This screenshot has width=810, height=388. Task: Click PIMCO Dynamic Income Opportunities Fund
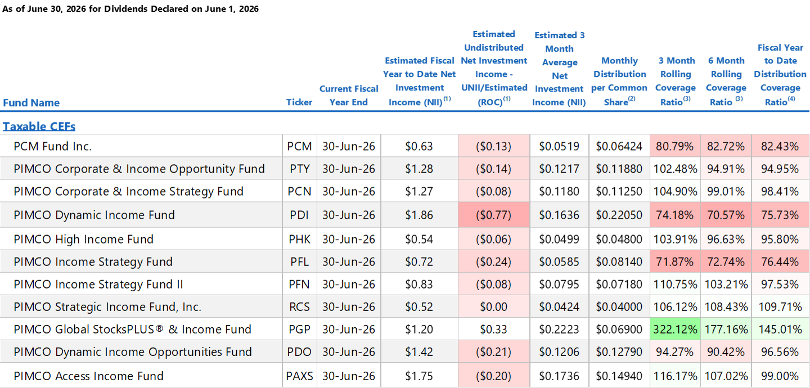coord(133,351)
